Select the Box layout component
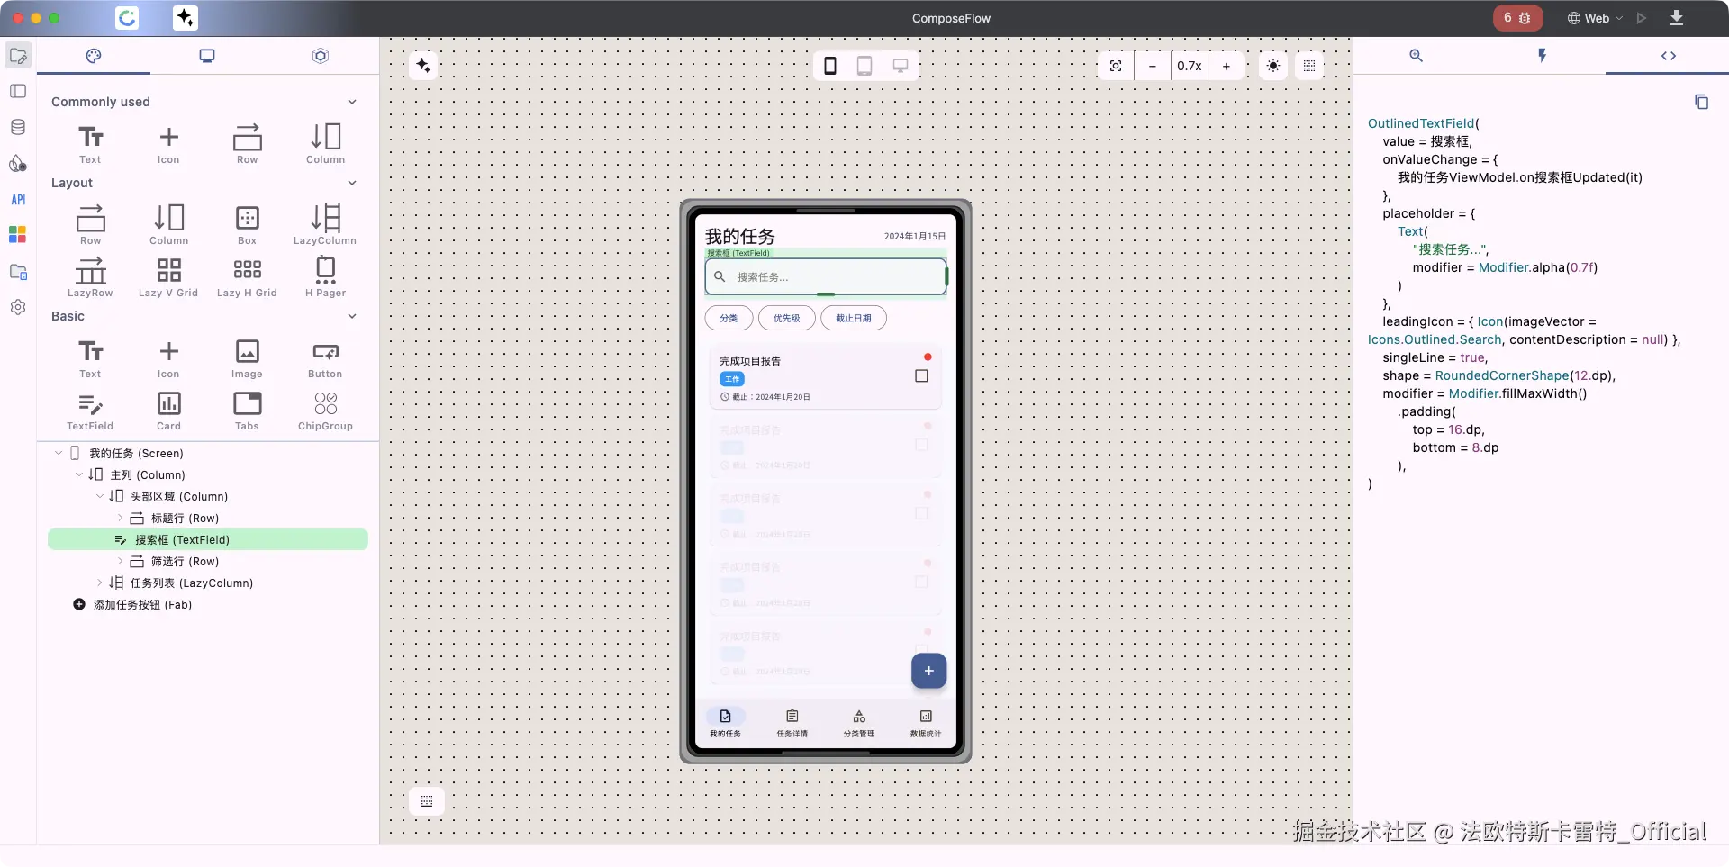 247,225
